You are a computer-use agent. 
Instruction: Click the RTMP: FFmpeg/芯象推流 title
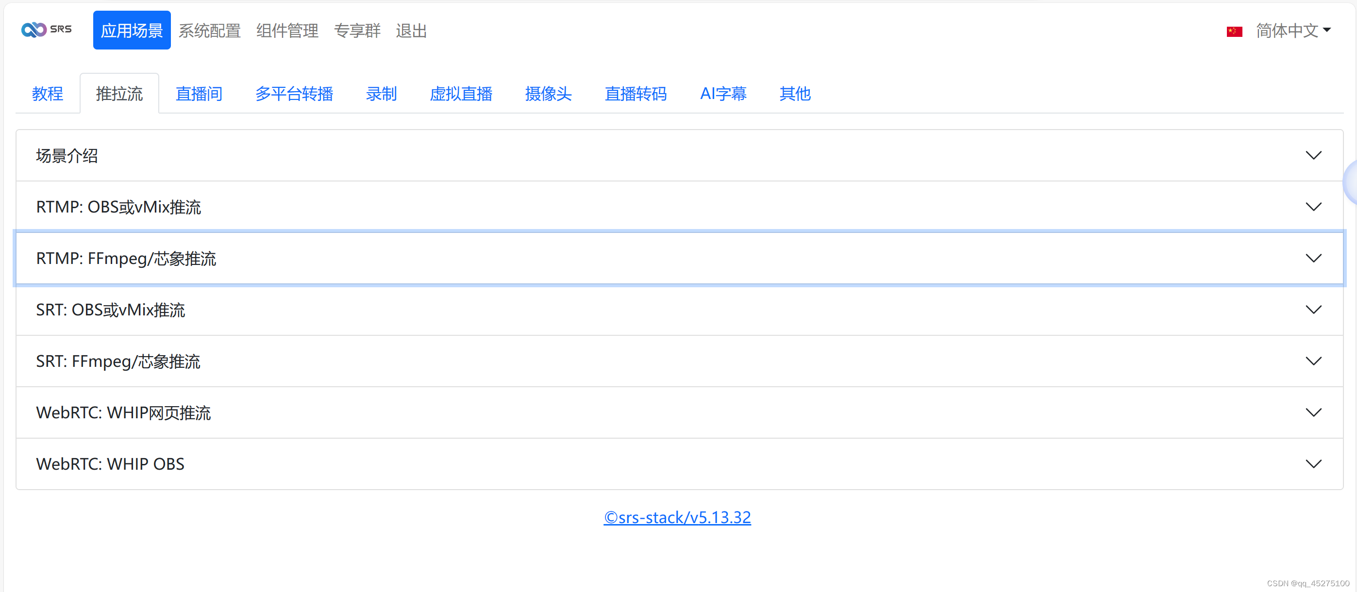click(x=126, y=259)
